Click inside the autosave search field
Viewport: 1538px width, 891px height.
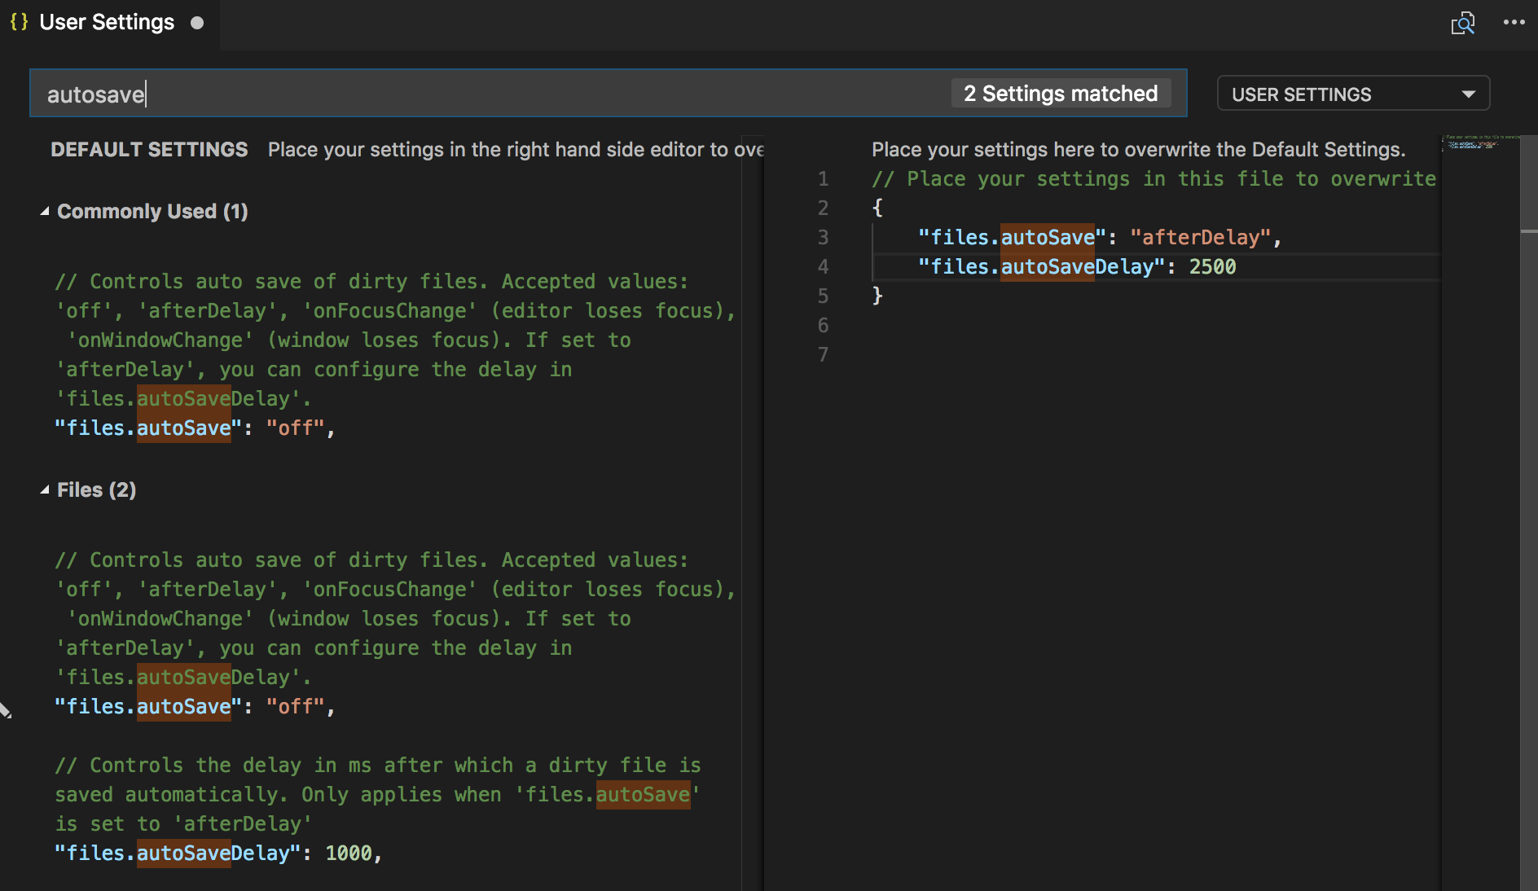[326, 93]
